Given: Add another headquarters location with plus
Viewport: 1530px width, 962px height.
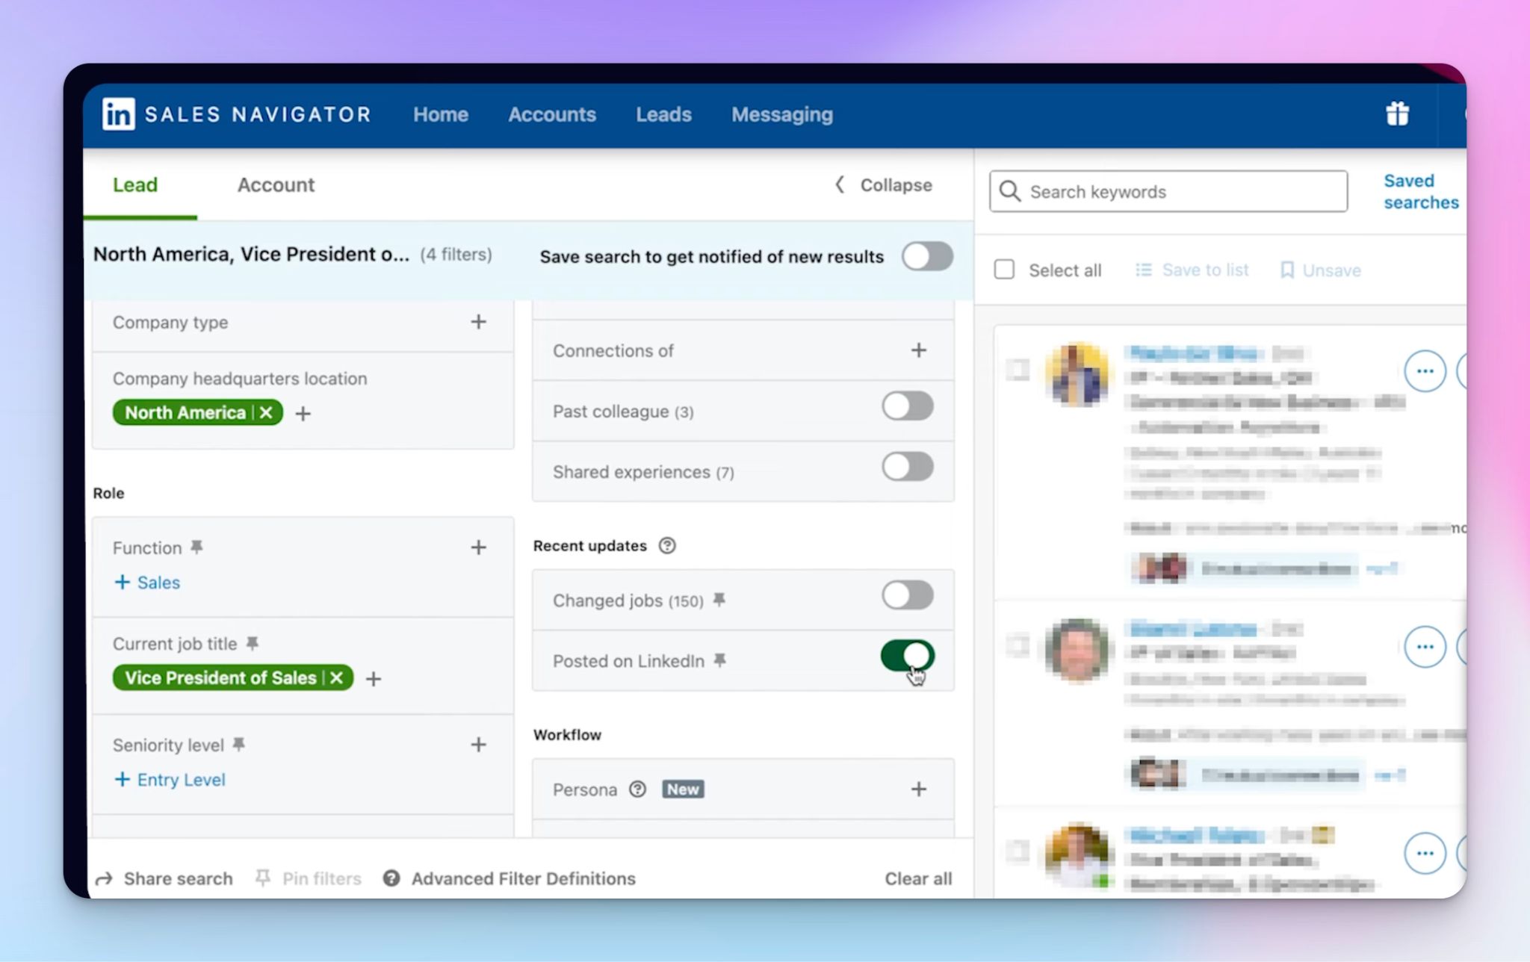Looking at the screenshot, I should pyautogui.click(x=303, y=413).
